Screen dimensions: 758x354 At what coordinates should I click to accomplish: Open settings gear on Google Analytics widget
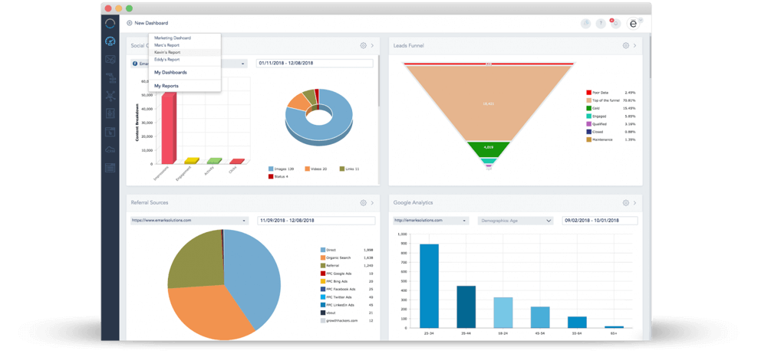pos(625,203)
